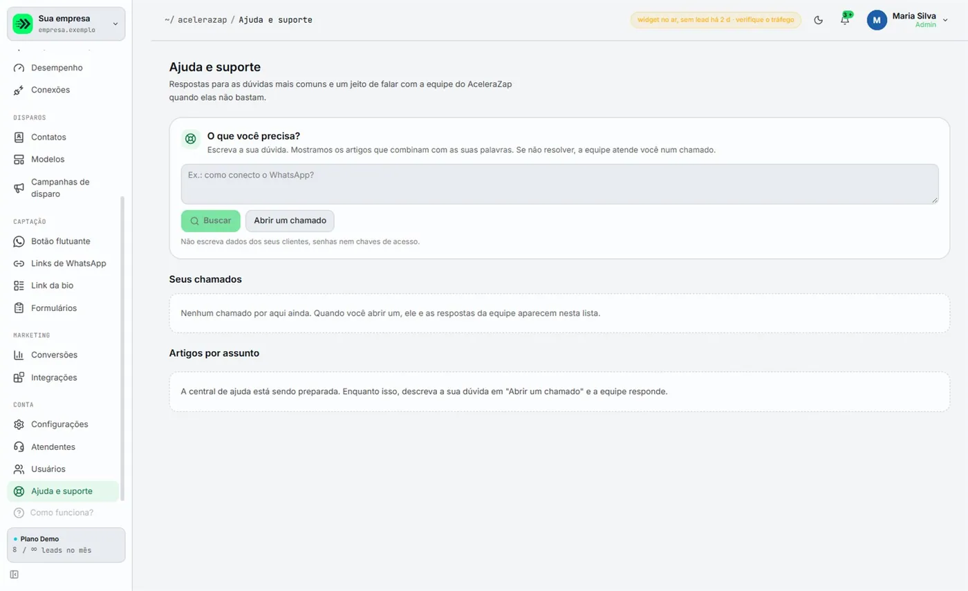Click the Formulários clipboard icon
Viewport: 968px width, 591px height.
pos(19,308)
